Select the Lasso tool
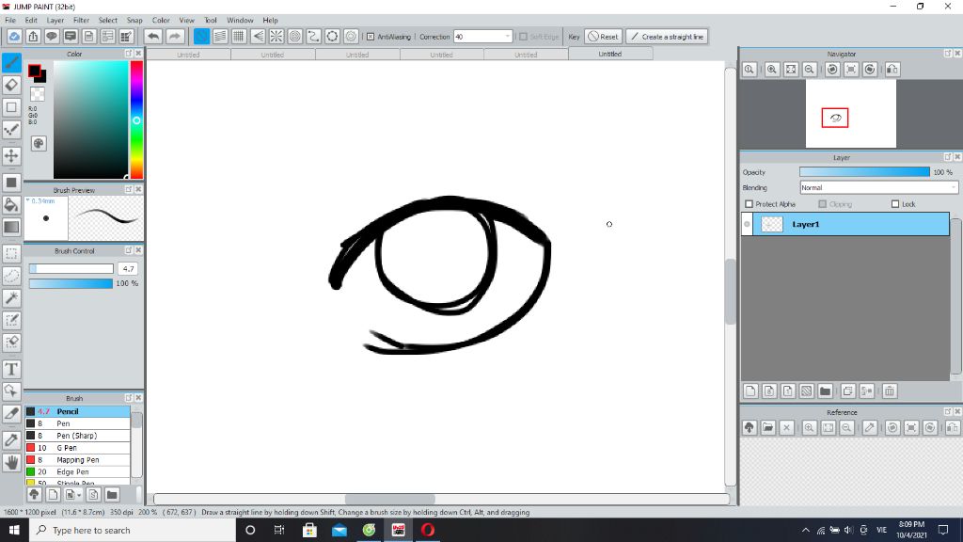The width and height of the screenshot is (963, 542). 11,276
